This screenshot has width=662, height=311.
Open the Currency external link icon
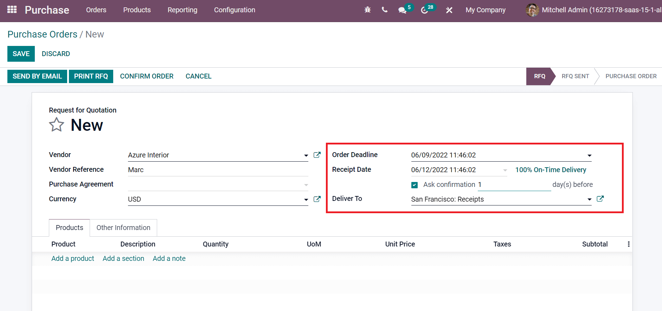click(x=317, y=199)
